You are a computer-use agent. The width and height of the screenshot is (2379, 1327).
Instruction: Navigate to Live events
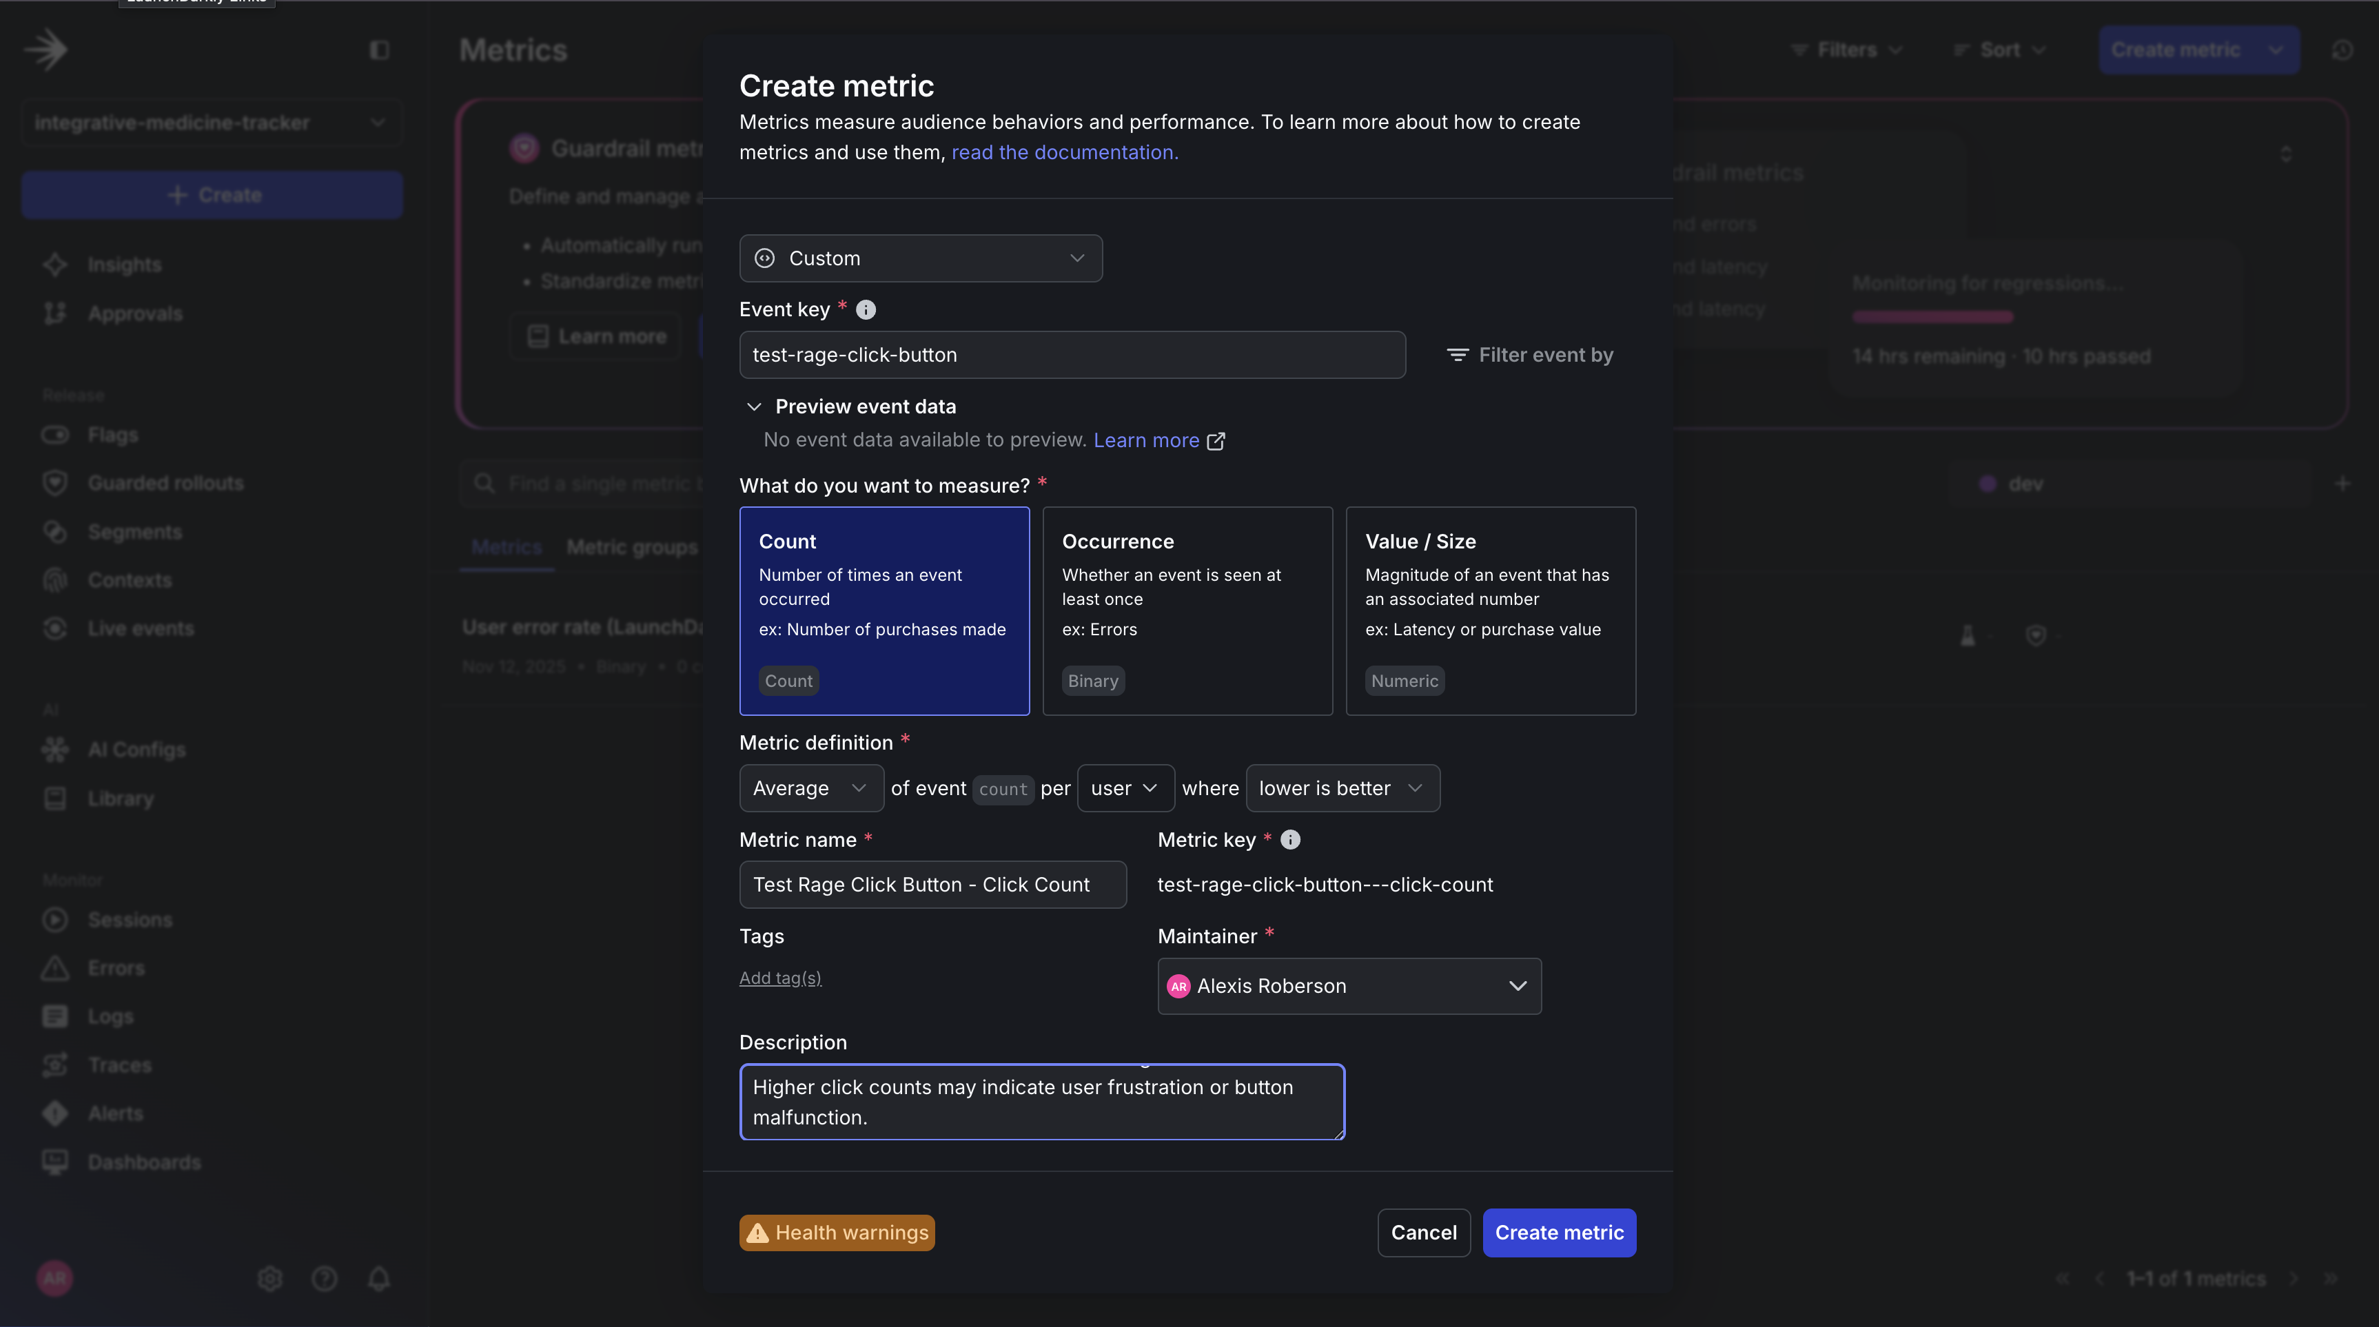coord(139,628)
